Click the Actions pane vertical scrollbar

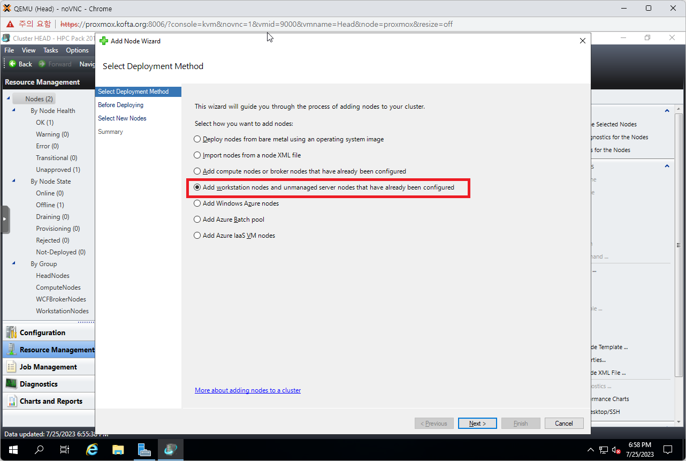pyautogui.click(x=679, y=241)
